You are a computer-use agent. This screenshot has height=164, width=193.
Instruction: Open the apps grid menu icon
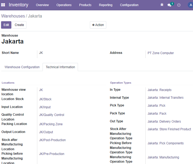pos(3,5)
